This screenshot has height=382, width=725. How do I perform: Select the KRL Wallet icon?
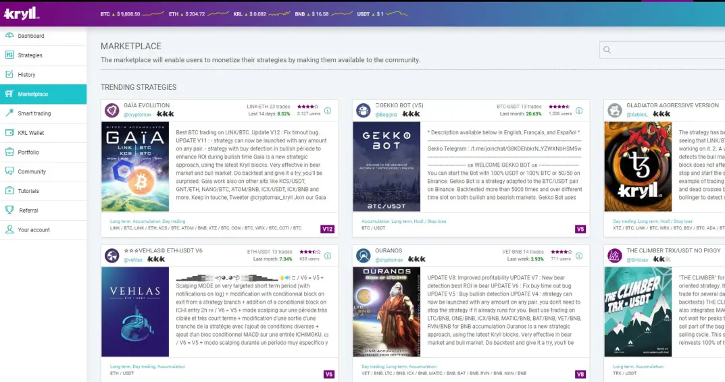pos(9,132)
